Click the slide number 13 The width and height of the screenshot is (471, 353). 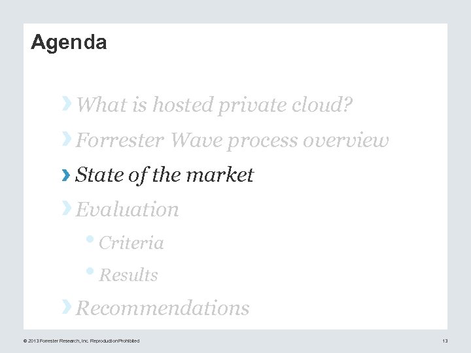pos(445,341)
